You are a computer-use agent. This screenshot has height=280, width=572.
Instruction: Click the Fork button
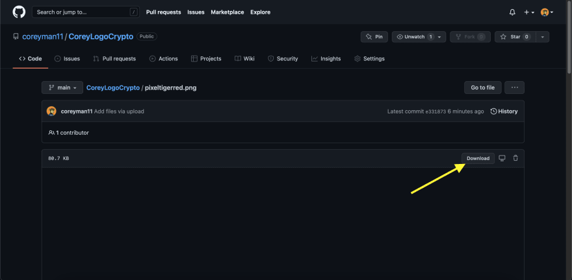[470, 37]
